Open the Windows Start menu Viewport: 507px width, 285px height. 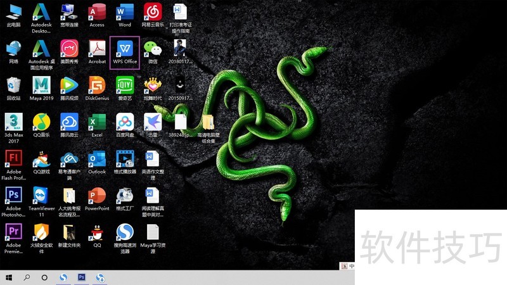(x=9, y=277)
